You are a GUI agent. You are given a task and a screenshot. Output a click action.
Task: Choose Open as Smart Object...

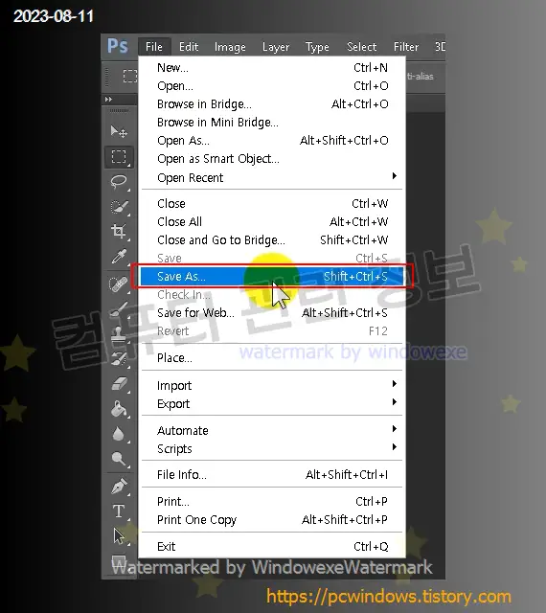pyautogui.click(x=272, y=159)
